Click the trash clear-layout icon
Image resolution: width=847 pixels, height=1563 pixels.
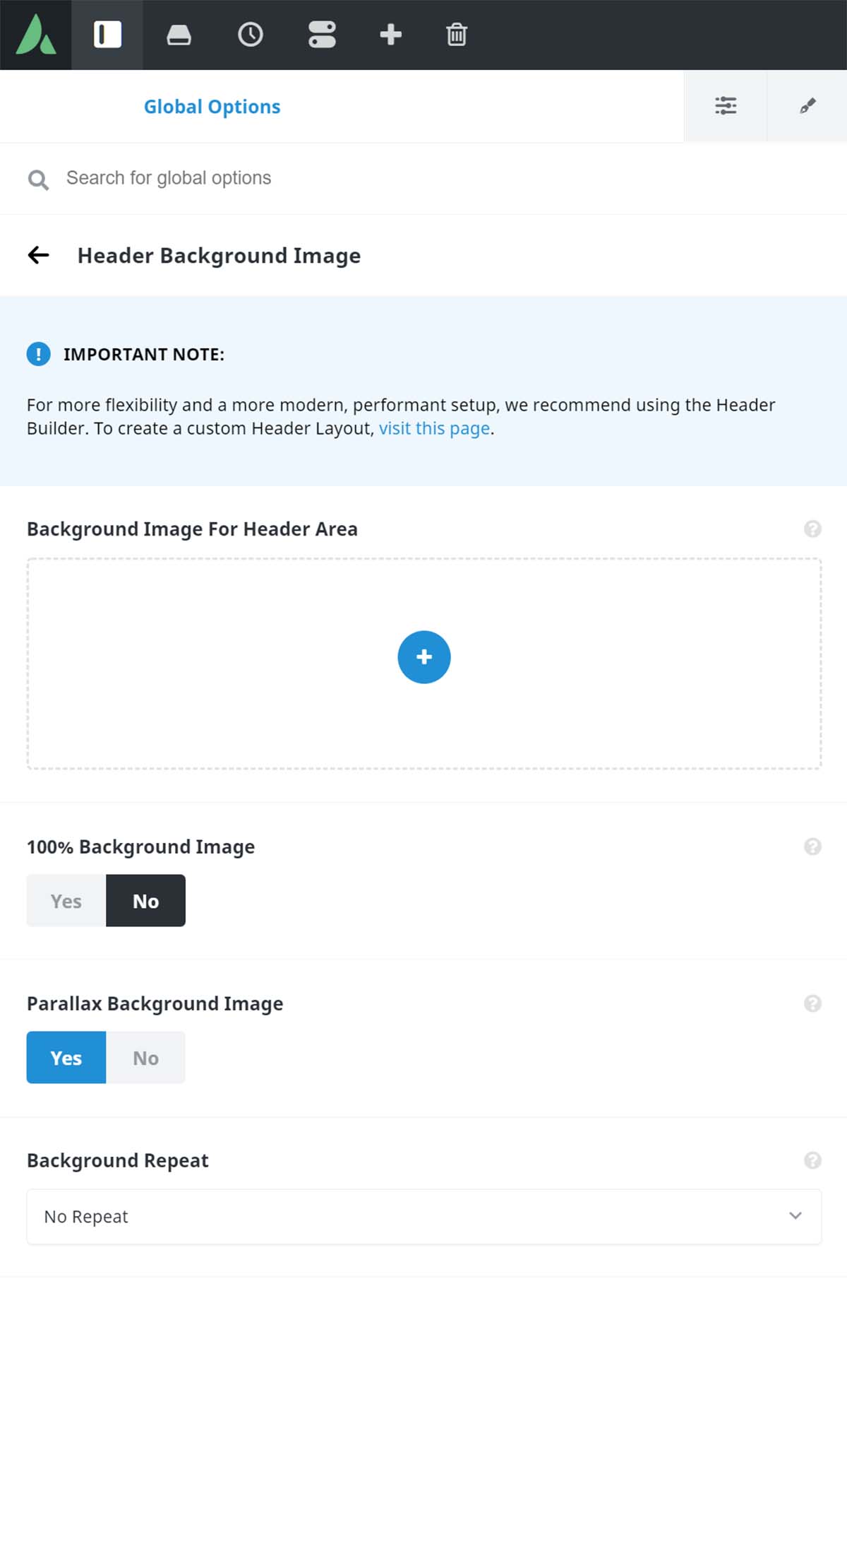(x=457, y=35)
